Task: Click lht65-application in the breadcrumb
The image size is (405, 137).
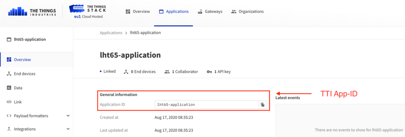Action: [145, 33]
